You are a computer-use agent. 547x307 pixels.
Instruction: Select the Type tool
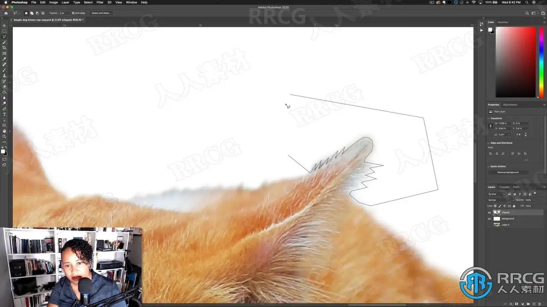(x=5, y=114)
